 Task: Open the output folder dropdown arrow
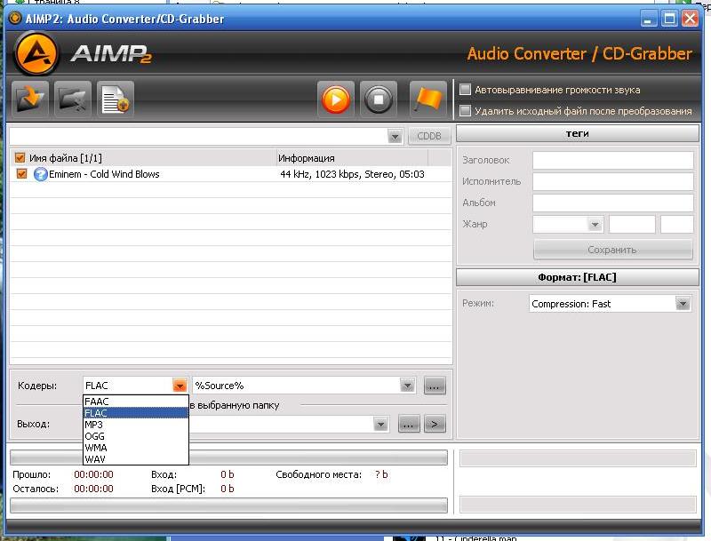[x=381, y=425]
